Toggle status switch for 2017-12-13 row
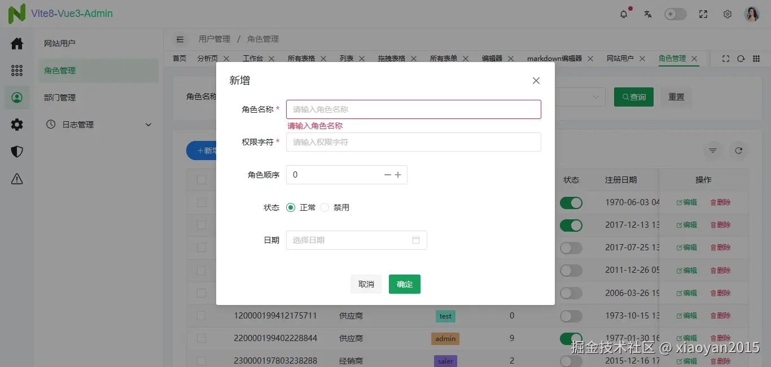Screen dimensions: 771x367 pyautogui.click(x=571, y=225)
